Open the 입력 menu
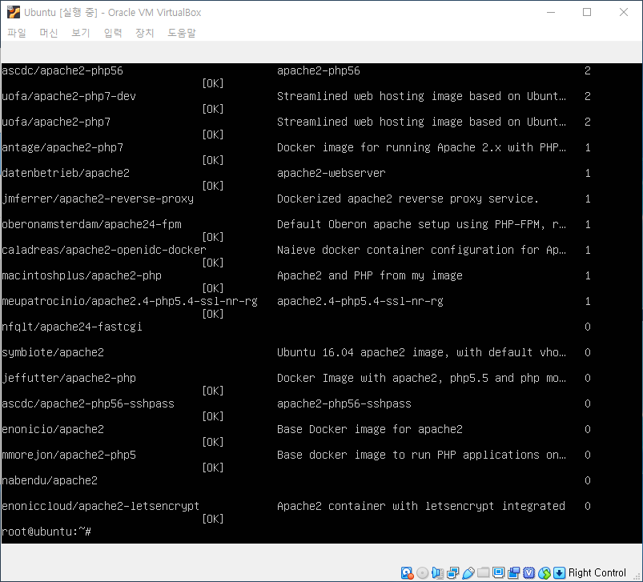 click(x=113, y=33)
